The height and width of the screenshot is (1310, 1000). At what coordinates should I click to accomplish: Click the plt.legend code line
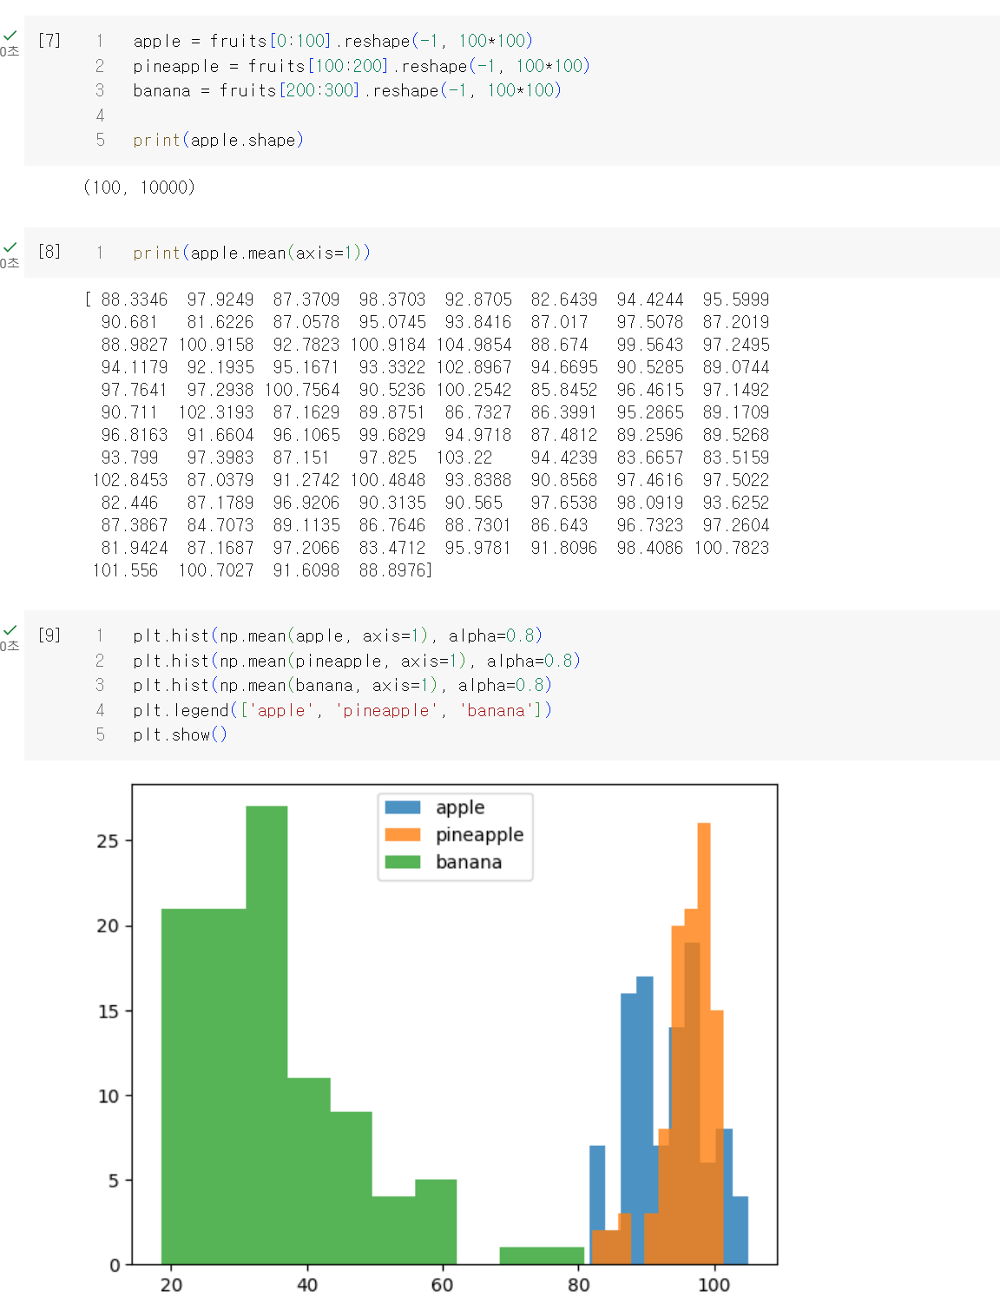[x=342, y=710]
